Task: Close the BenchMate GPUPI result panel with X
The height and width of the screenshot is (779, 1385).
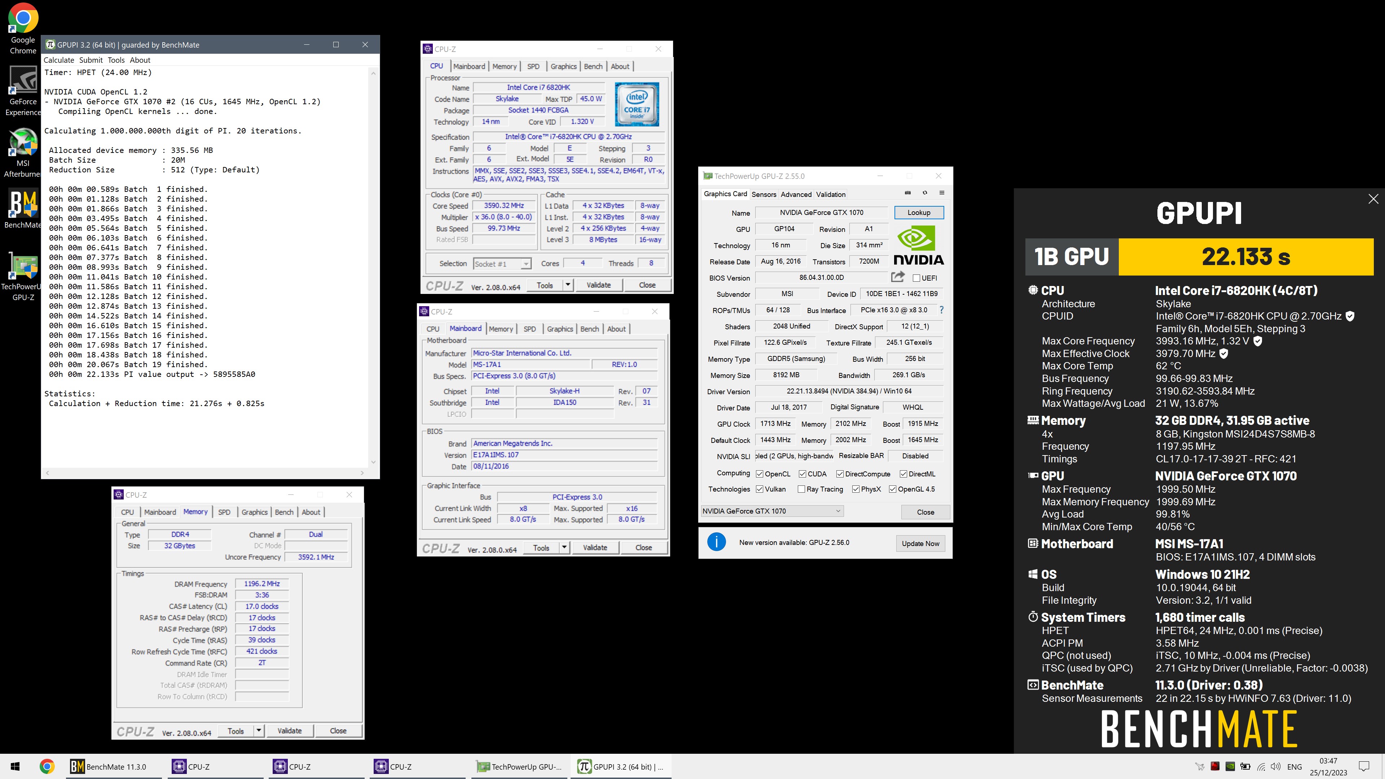Action: point(1373,199)
